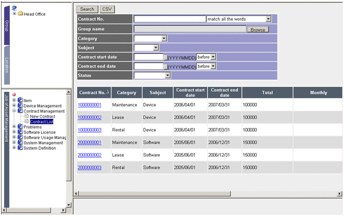Expand the Software License tree node
Viewport: 344px width, 217px height.
tap(14, 132)
